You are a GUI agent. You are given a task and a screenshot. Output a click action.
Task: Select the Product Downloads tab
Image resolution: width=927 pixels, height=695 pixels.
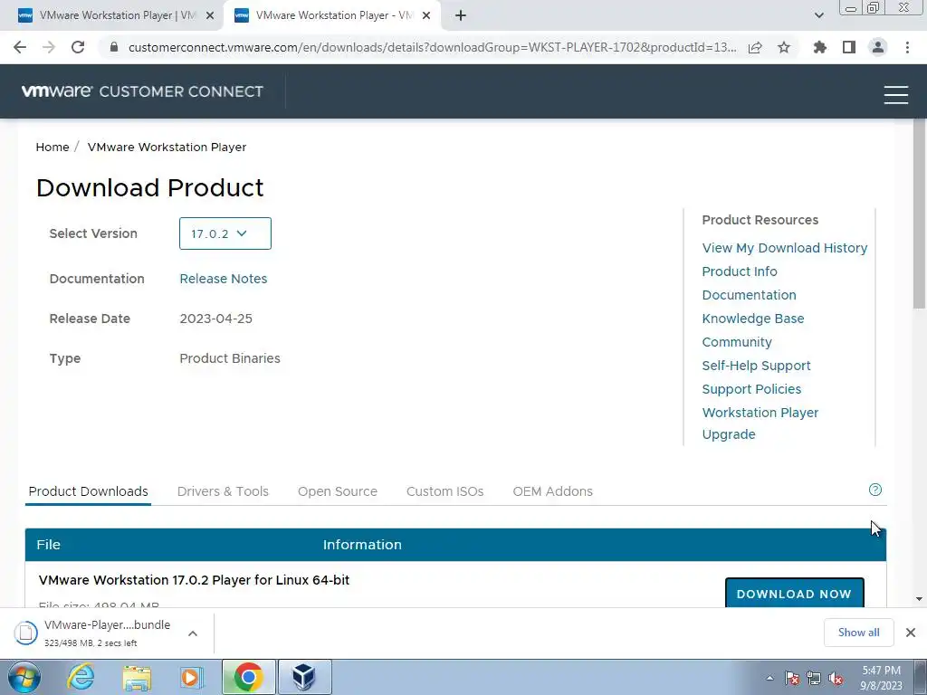coord(88,491)
